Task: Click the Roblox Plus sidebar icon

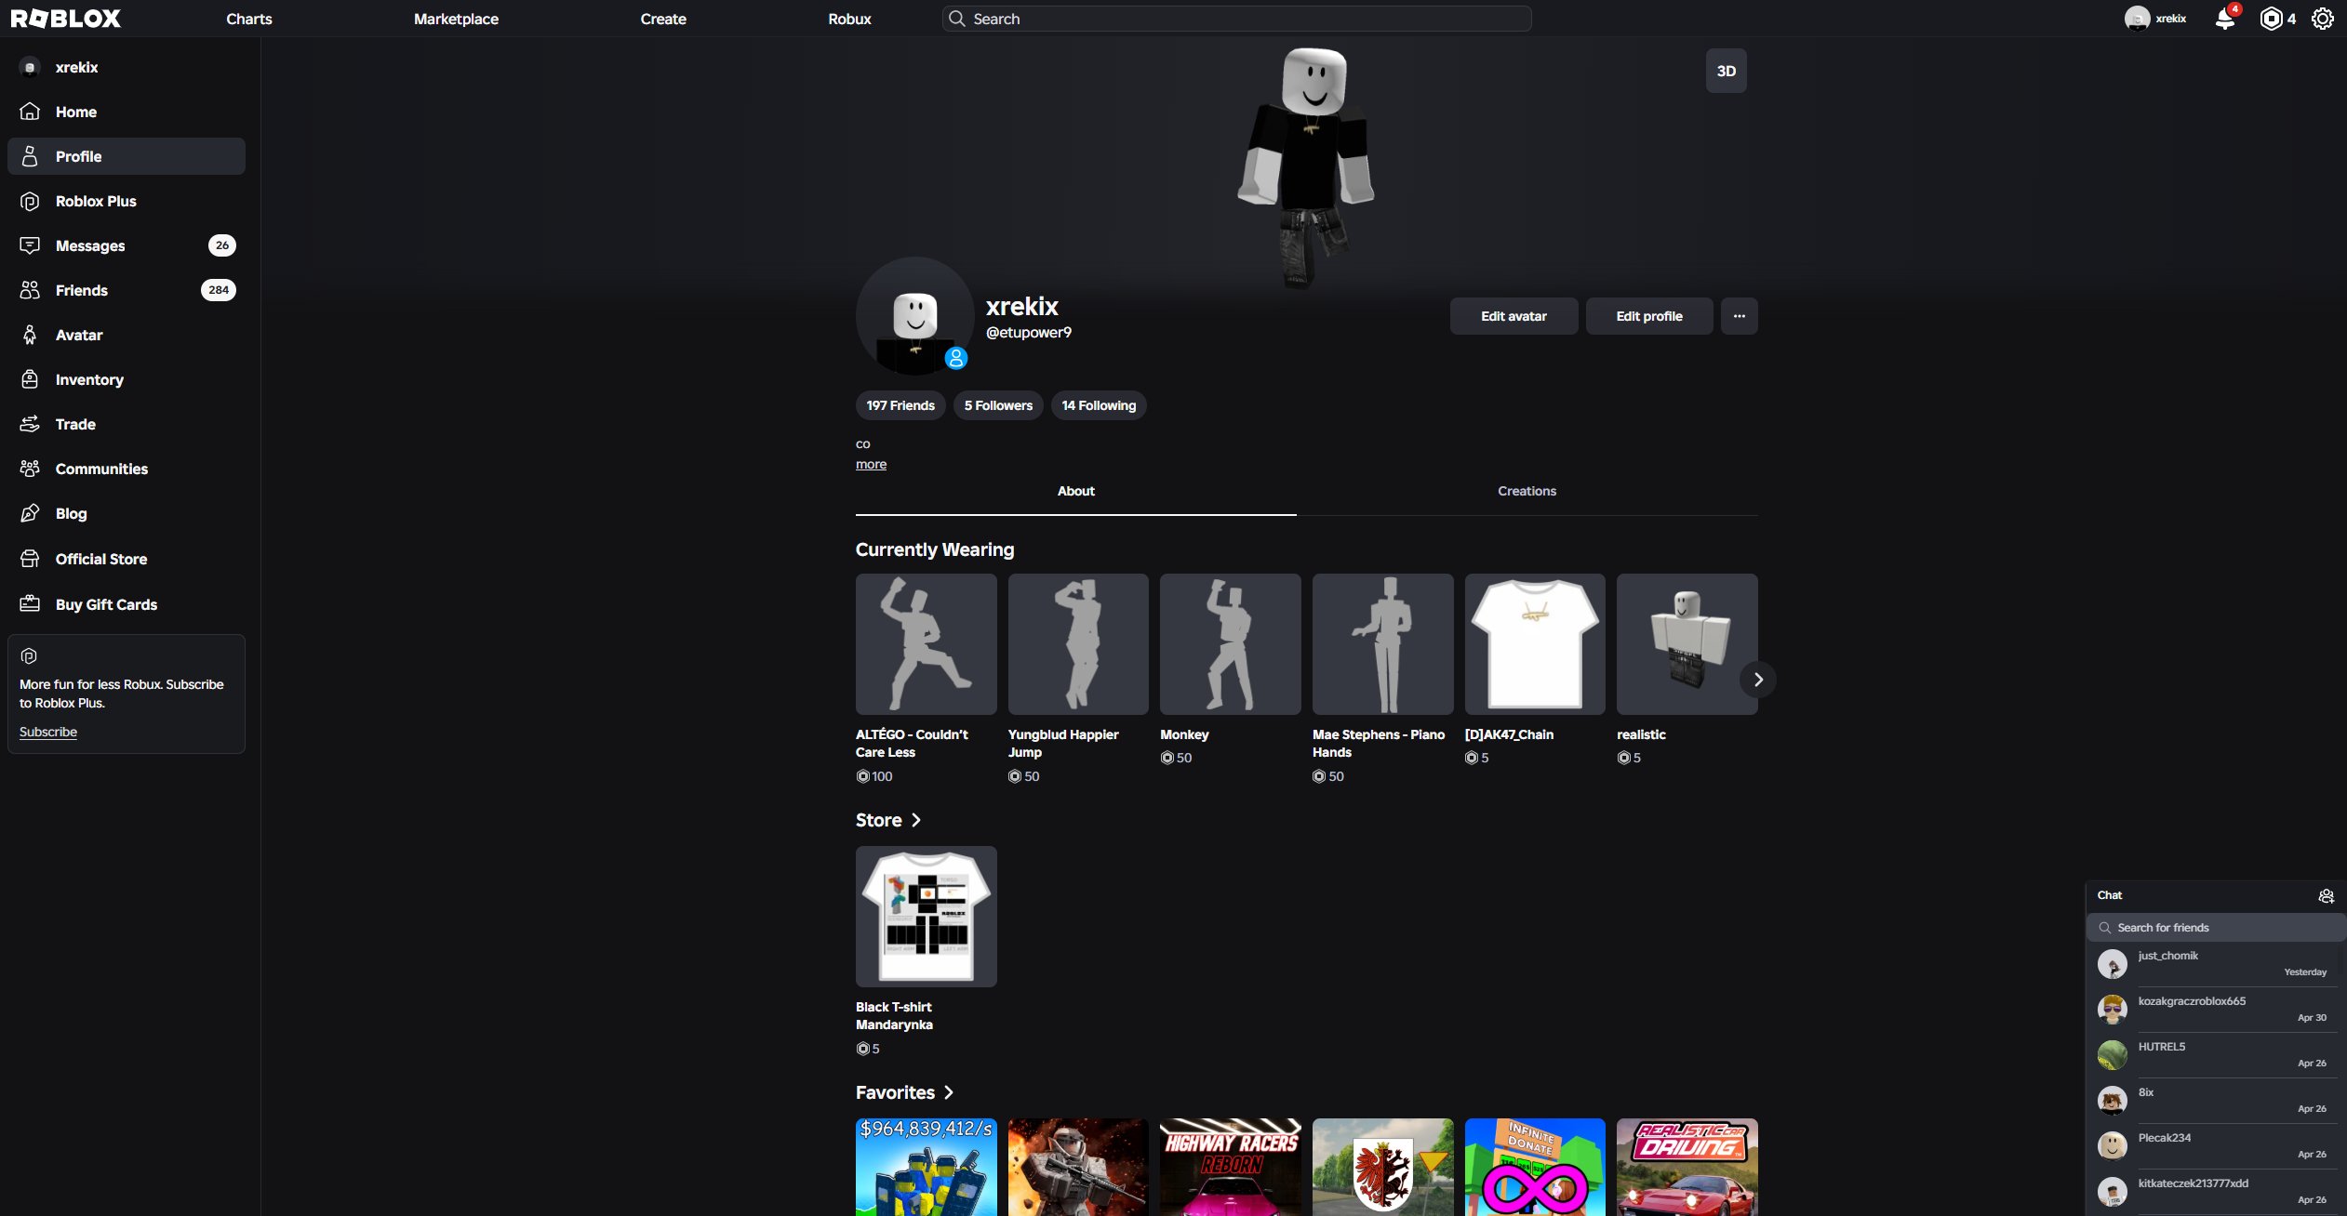Action: coord(30,201)
